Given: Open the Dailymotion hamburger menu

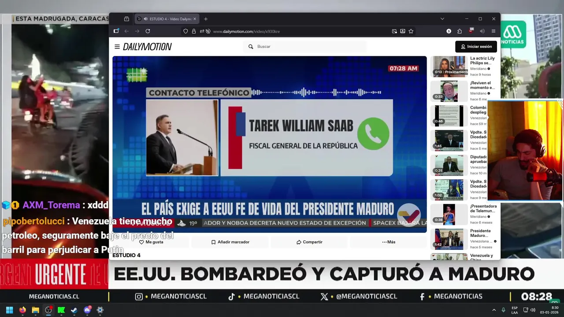Looking at the screenshot, I should click(x=117, y=47).
